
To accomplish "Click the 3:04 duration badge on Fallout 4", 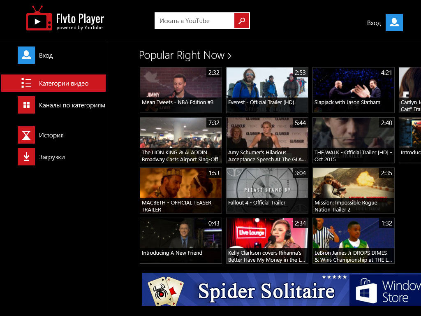I will pos(300,173).
